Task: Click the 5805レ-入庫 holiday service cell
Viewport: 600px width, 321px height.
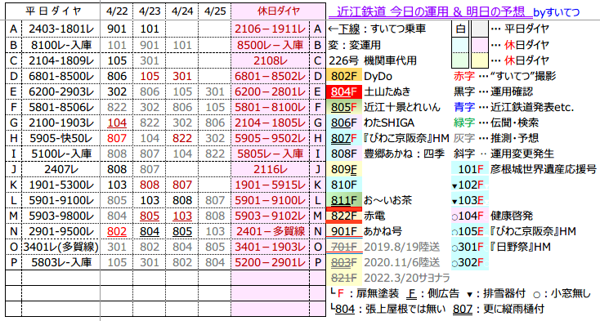Action: [x=270, y=154]
